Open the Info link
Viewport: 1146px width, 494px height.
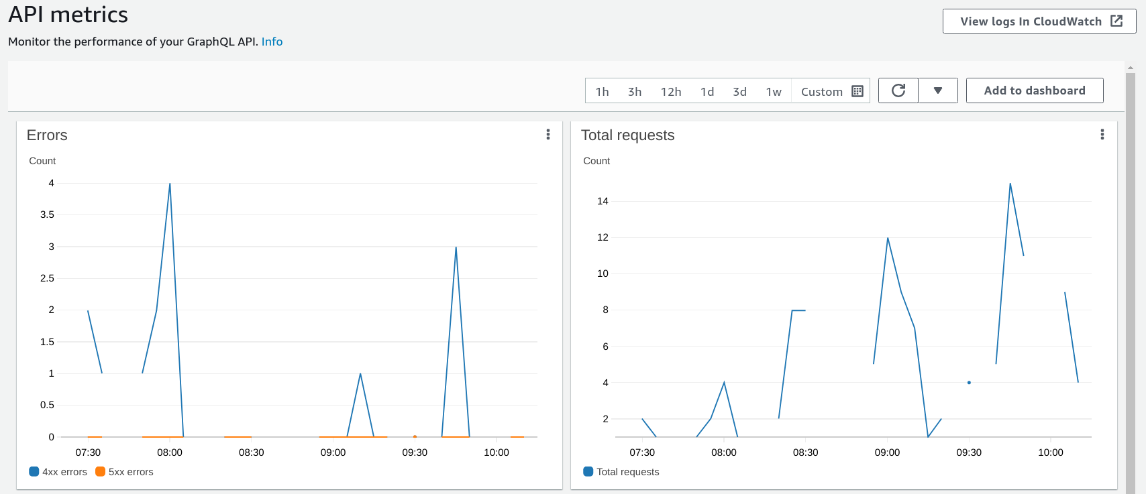click(272, 42)
